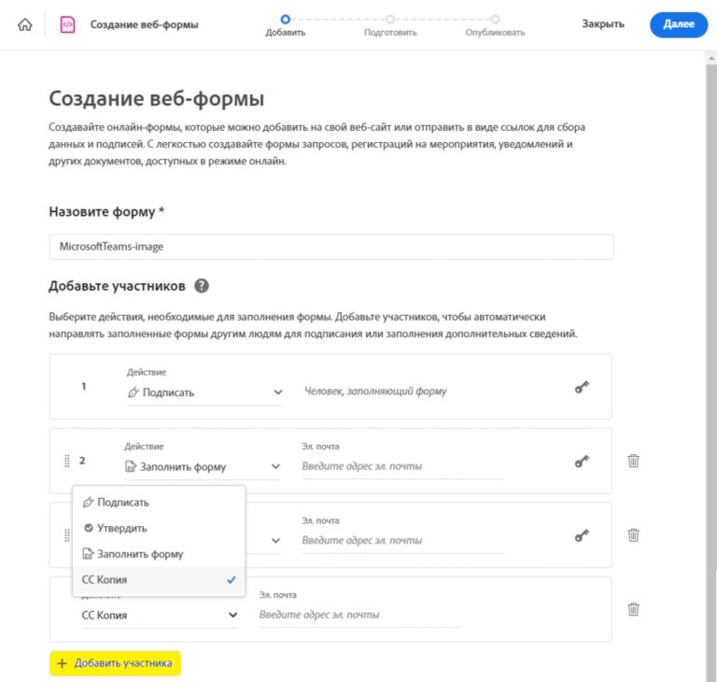
Task: Click the form name input field
Action: coord(330,247)
